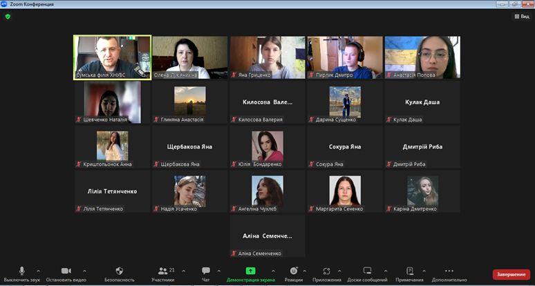Open the Вид view layout menu

tap(521, 17)
